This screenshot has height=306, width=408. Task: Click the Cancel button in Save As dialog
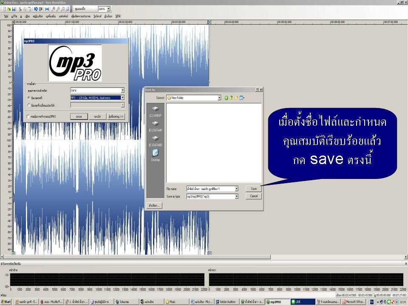pyautogui.click(x=254, y=196)
